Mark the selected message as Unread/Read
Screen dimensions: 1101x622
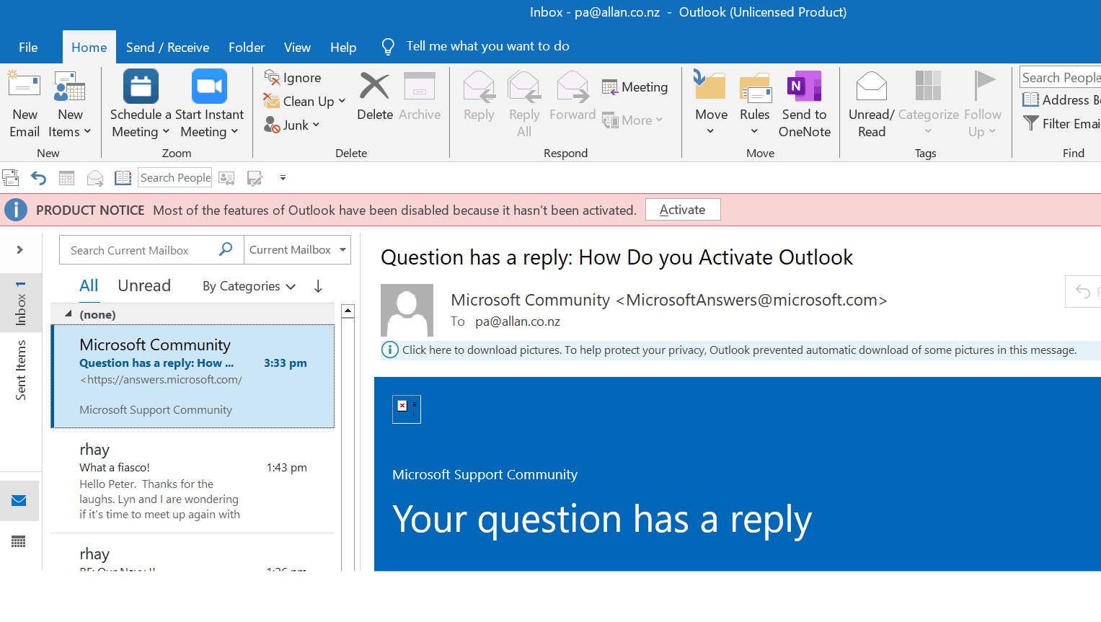pos(871,103)
